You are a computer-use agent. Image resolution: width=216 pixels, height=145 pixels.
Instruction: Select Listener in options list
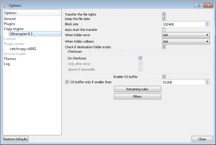[x=10, y=39]
